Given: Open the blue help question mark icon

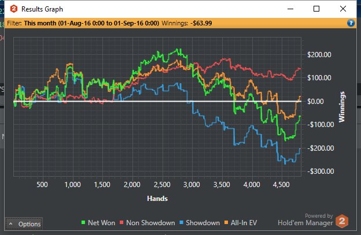Looking at the screenshot, I should (x=351, y=23).
